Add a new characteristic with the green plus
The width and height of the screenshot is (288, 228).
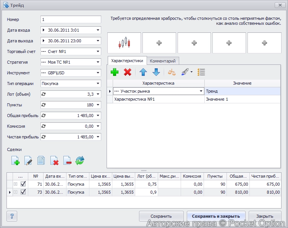(x=115, y=72)
